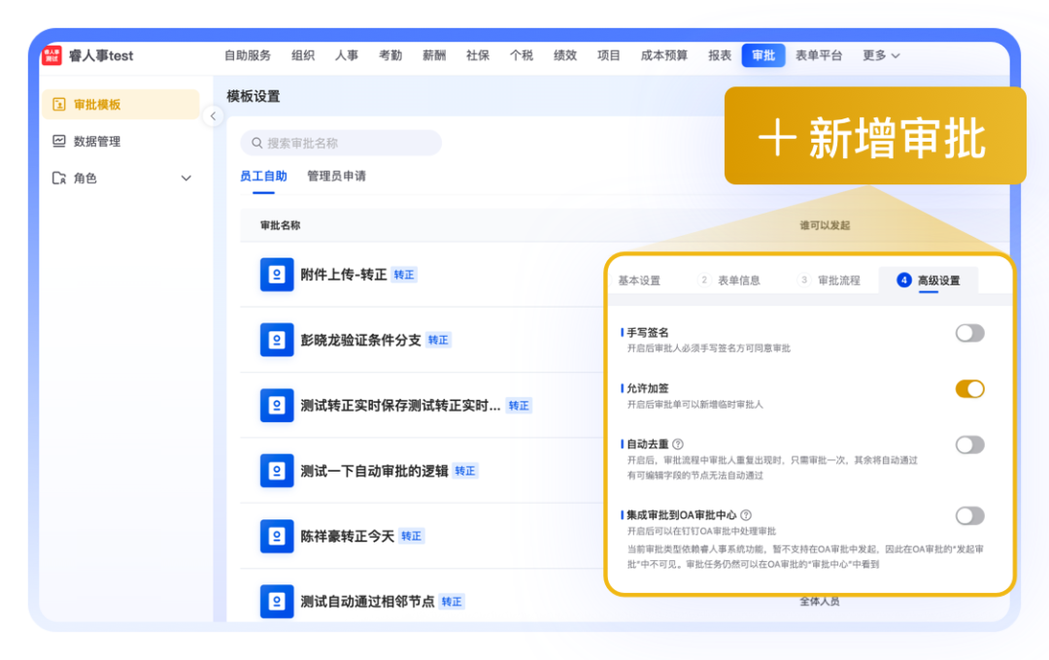Collapse the left sidebar with arrow handle

(214, 116)
